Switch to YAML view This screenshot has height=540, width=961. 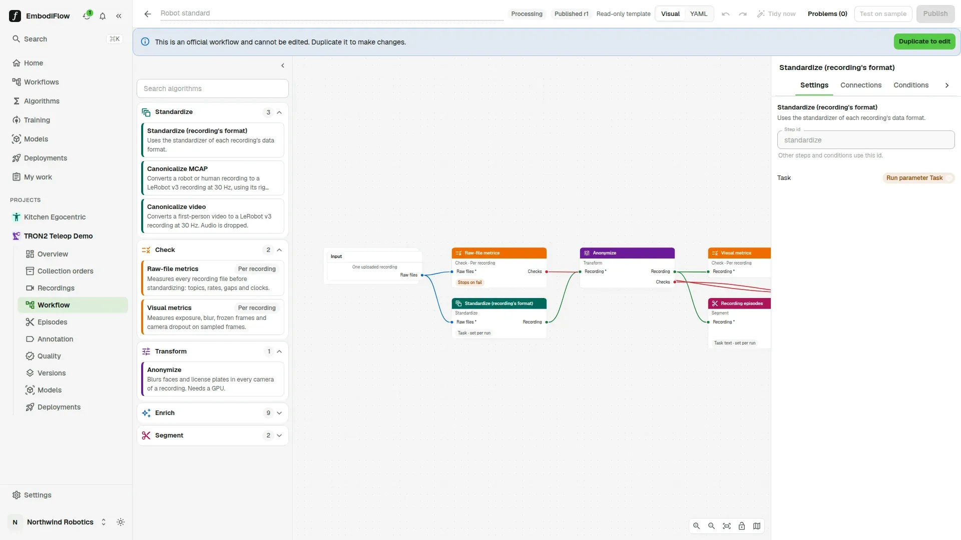click(699, 14)
